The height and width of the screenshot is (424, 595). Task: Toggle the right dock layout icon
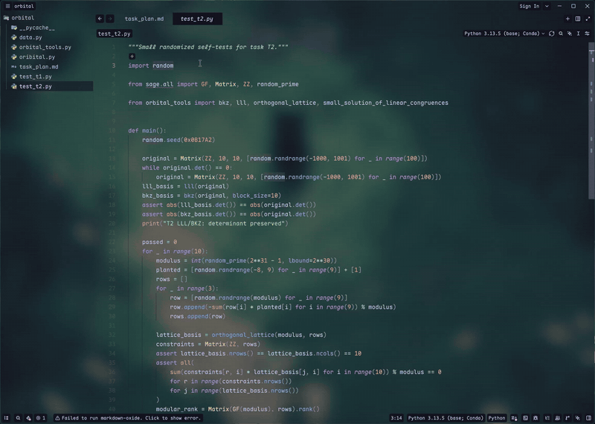pyautogui.click(x=588, y=418)
